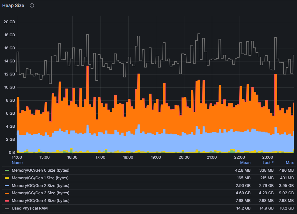Screen dimensions: 297x214
Task: Click the green Gen 0 Size color swatch
Action: 7,170
